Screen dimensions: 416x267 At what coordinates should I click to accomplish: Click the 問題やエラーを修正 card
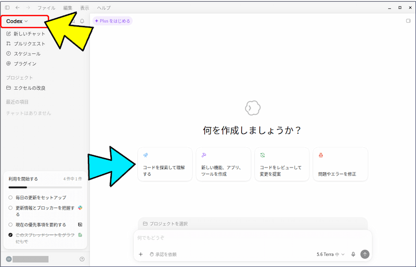341,164
